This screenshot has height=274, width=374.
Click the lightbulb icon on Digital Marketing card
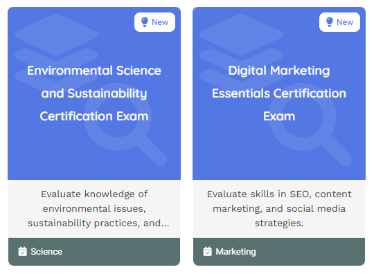330,22
